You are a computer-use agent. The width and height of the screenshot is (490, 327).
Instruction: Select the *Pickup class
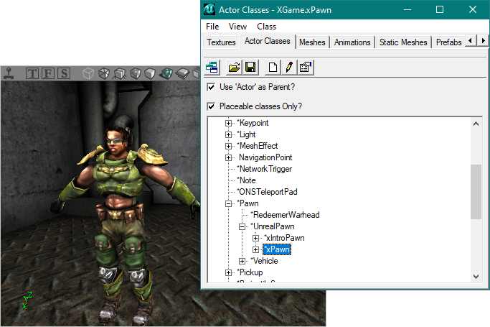coord(250,272)
